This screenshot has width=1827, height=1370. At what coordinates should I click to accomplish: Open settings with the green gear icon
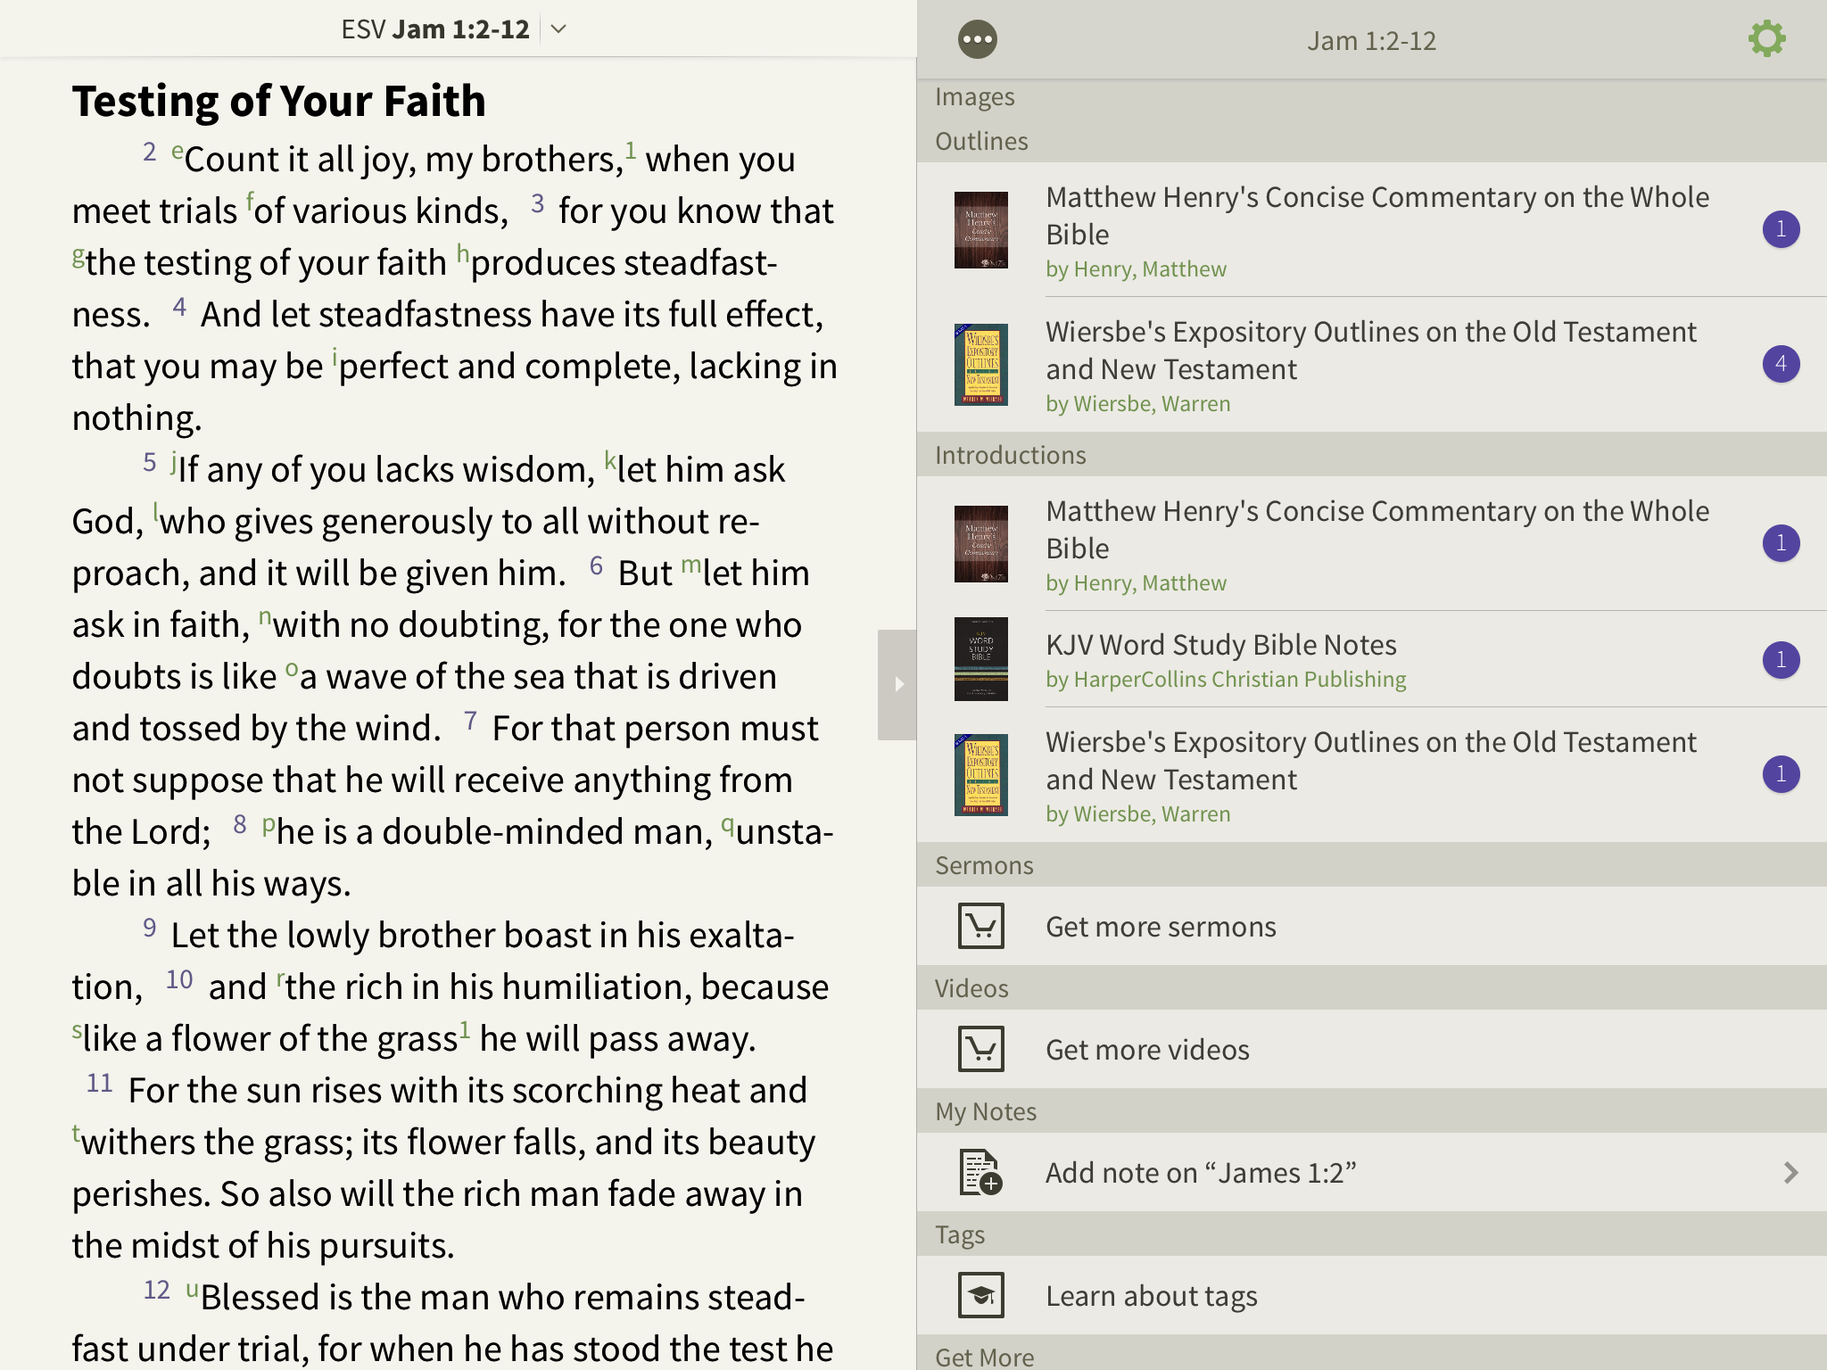pyautogui.click(x=1766, y=39)
